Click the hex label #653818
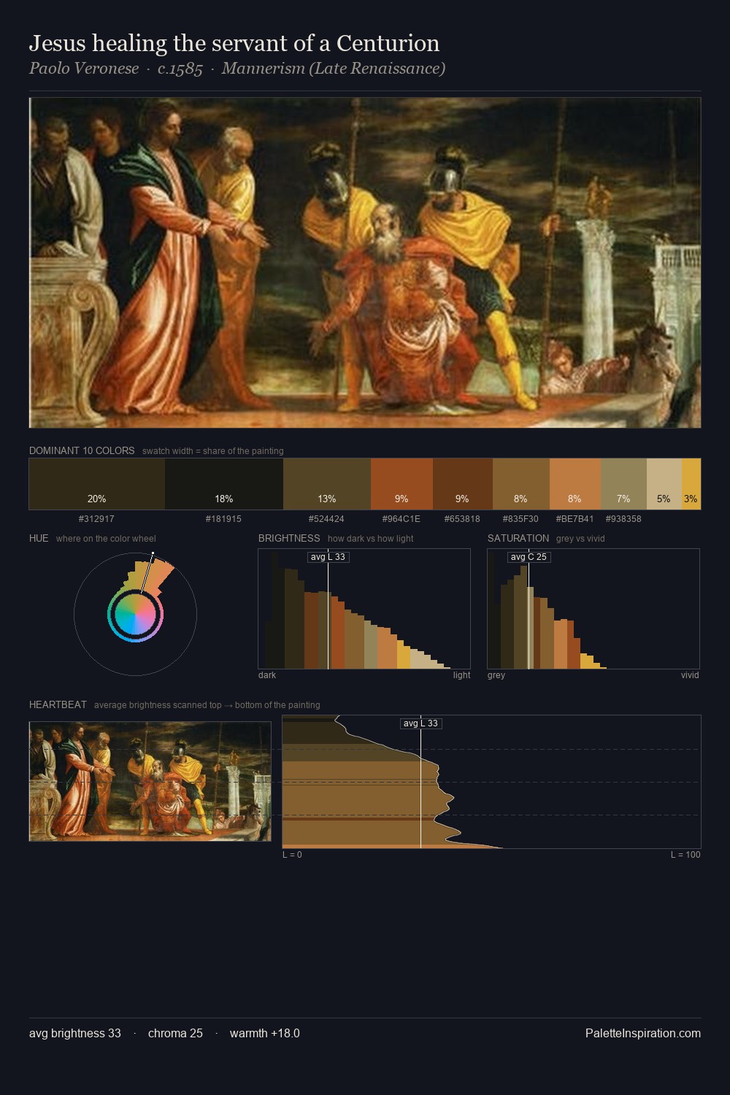Screen dimensions: 730x1095 [462, 519]
